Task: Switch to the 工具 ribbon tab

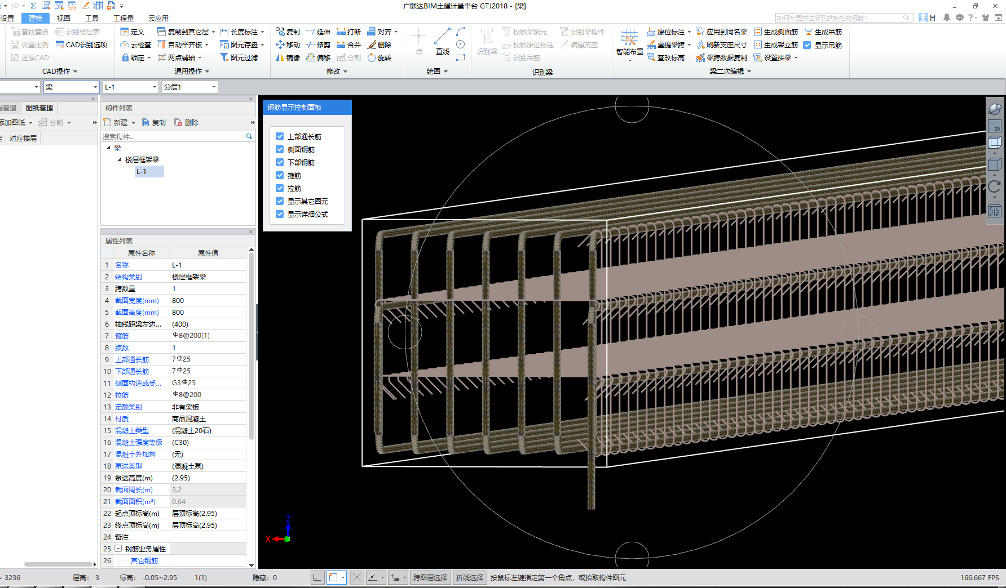Action: click(92, 18)
